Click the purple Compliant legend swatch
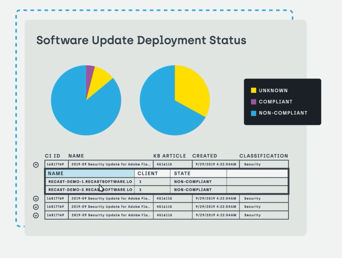 tap(254, 102)
